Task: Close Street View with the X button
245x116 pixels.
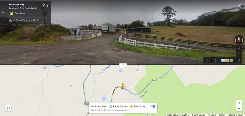Action: [x=239, y=6]
